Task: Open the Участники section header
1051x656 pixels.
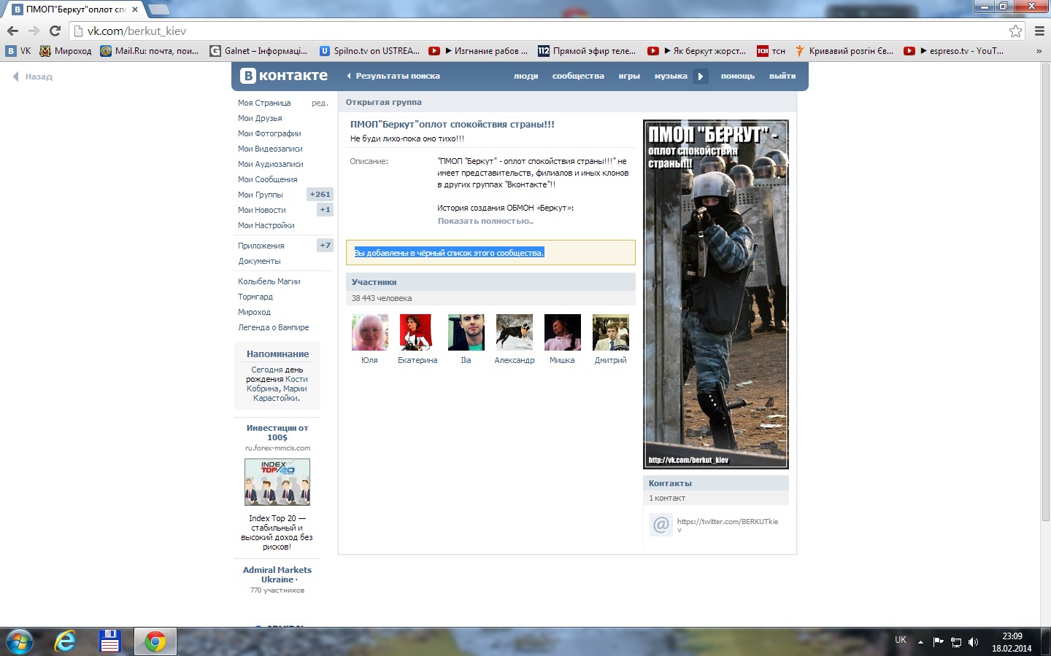Action: pos(490,282)
